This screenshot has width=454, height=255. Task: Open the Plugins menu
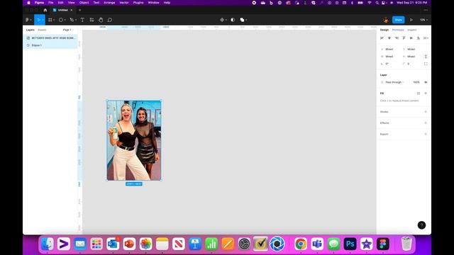pyautogui.click(x=138, y=3)
